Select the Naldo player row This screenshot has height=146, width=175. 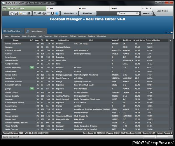click(x=86, y=113)
